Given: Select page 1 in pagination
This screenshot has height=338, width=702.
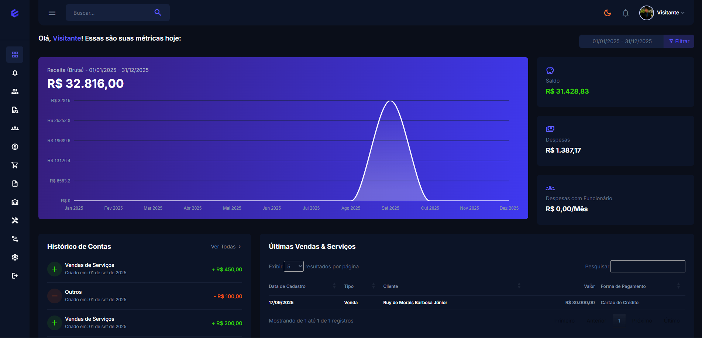Looking at the screenshot, I should pos(619,321).
